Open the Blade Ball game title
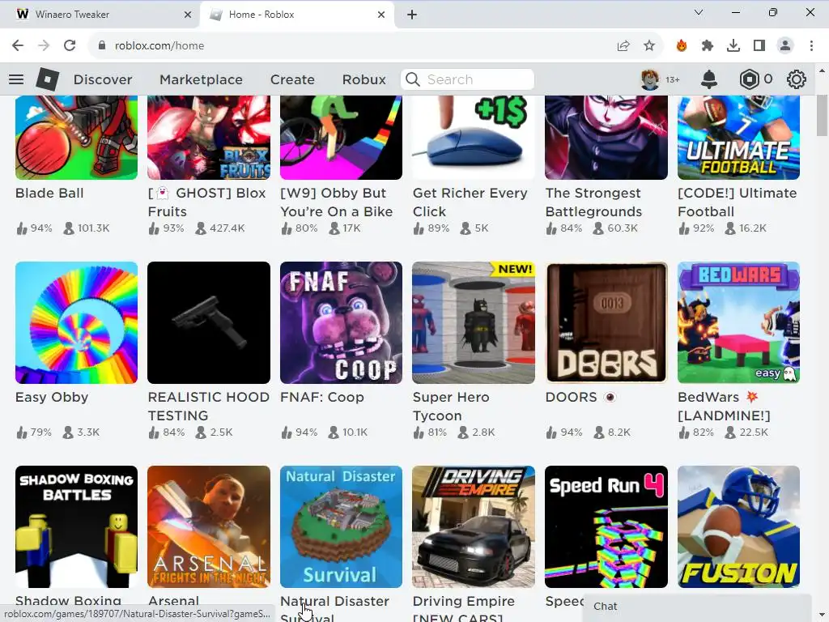The width and height of the screenshot is (829, 622). coord(49,193)
